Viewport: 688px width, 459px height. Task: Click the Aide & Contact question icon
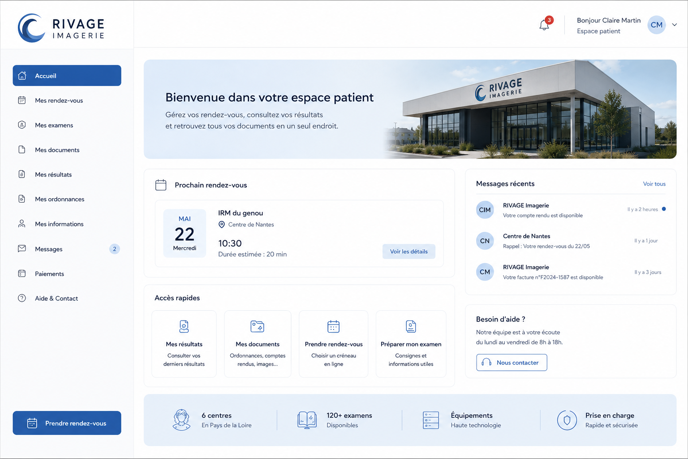pyautogui.click(x=21, y=298)
